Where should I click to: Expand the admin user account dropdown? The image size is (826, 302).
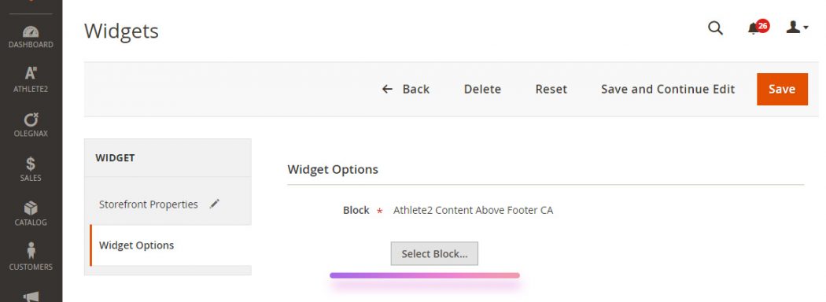tap(797, 28)
